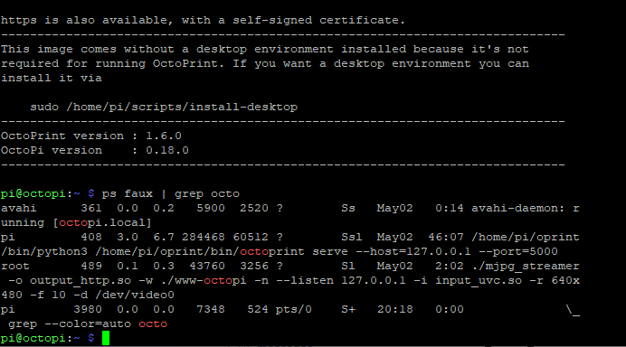Click '284468' memory value
Image resolution: width=626 pixels, height=347 pixels.
[204, 237]
